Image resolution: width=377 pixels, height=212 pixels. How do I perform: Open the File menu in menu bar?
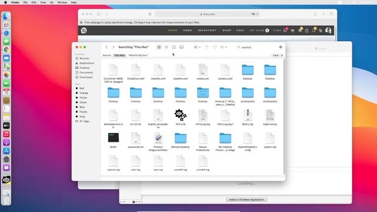(x=25, y=2)
